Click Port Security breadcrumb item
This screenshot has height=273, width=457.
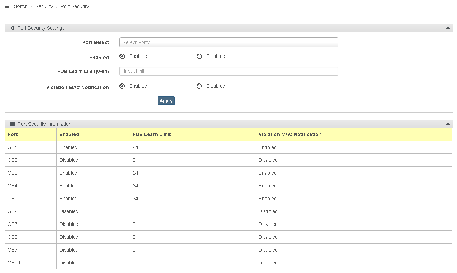click(x=75, y=6)
